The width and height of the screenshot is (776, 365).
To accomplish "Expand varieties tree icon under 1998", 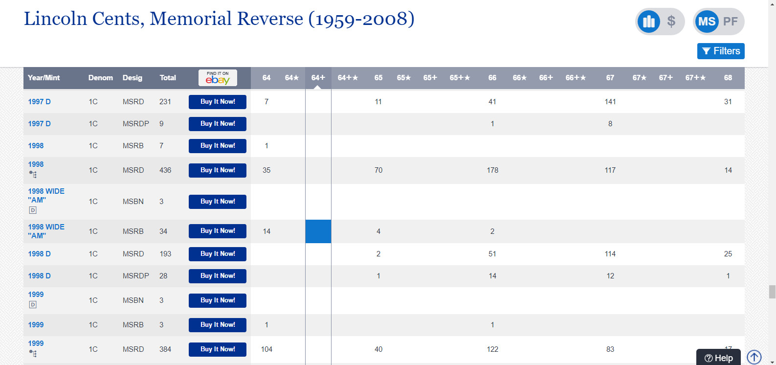I will (33, 174).
